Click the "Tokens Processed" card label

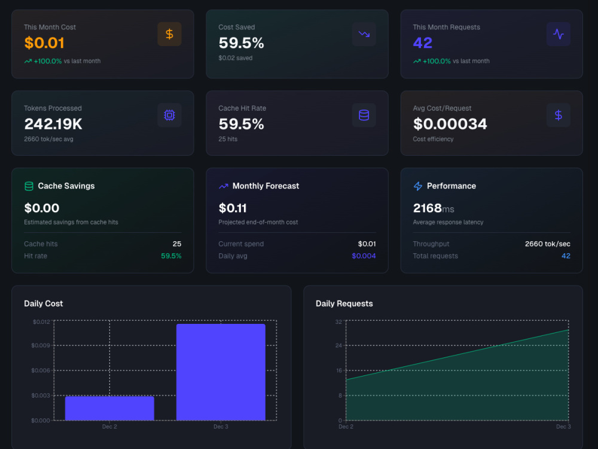53,108
